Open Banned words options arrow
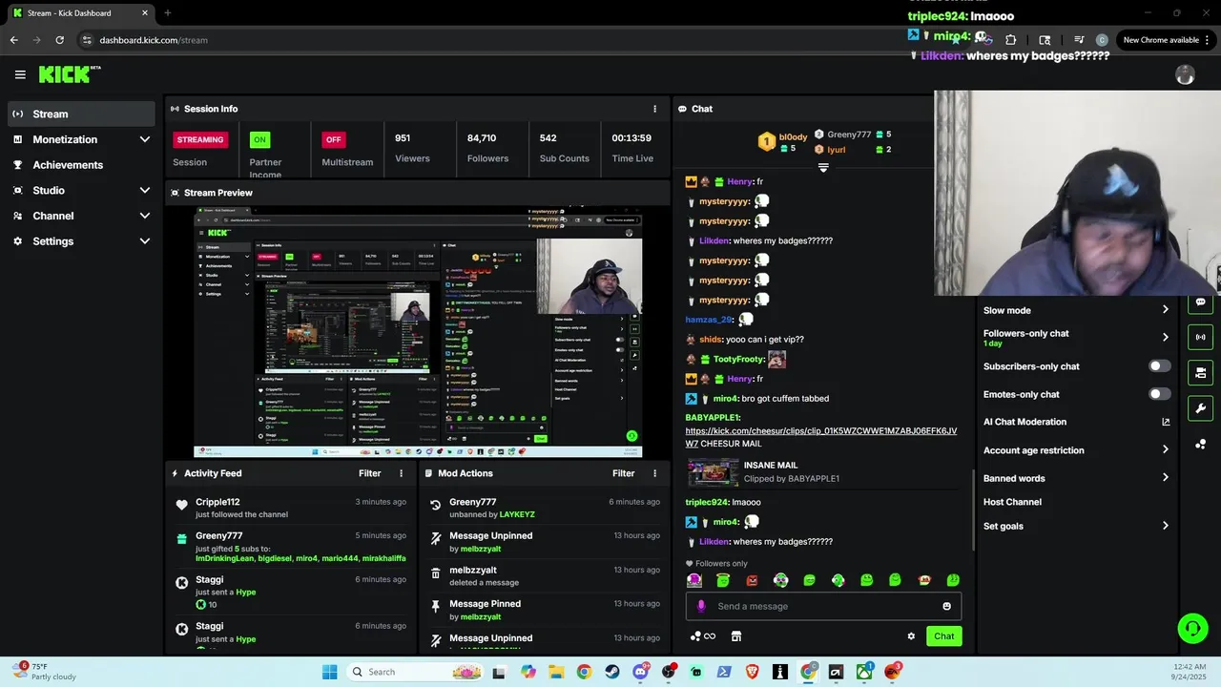The width and height of the screenshot is (1221, 687). (1165, 478)
